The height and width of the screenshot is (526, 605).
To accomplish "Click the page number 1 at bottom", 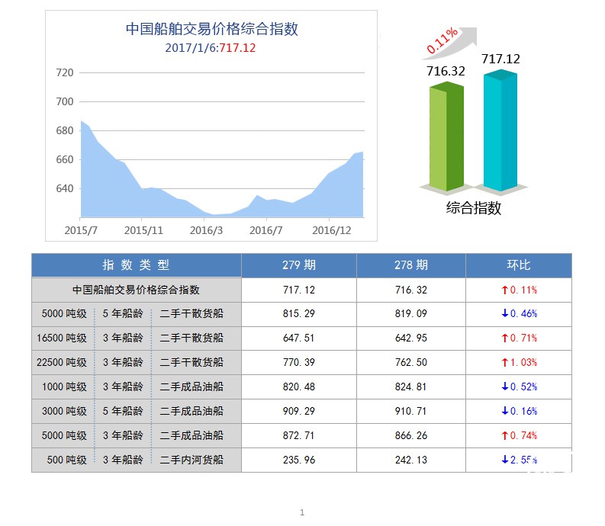I will 302,512.
